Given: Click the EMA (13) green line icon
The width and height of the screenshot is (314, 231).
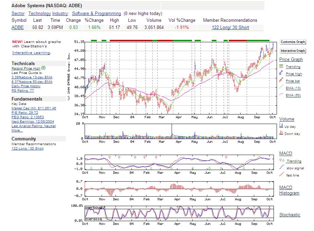Looking at the screenshot, I should click(x=281, y=87).
